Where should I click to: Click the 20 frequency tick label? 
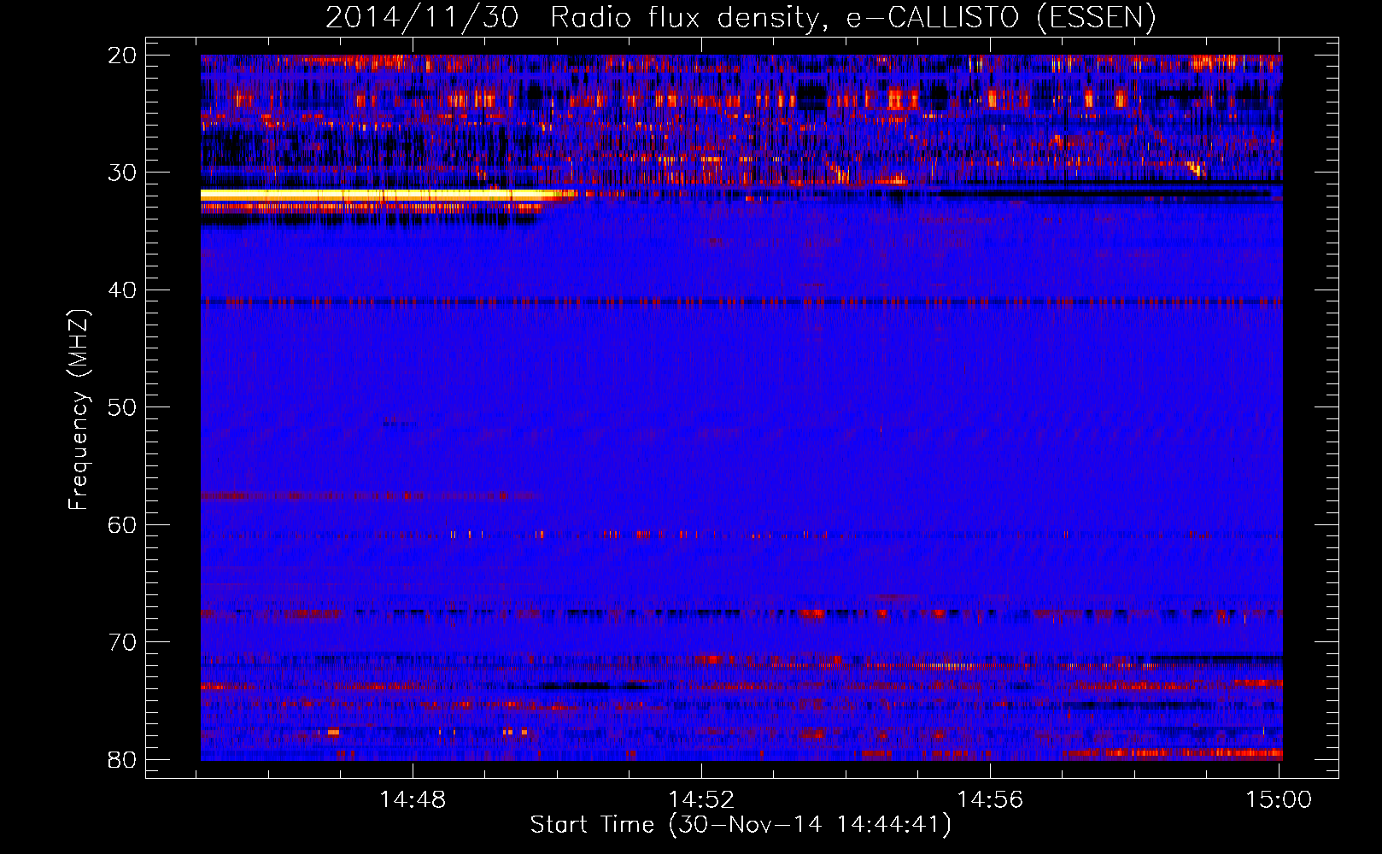click(x=122, y=56)
